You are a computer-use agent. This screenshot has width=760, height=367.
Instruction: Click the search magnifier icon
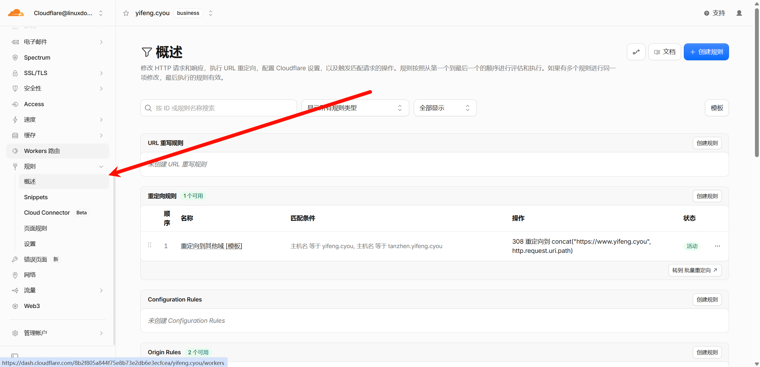(x=148, y=108)
